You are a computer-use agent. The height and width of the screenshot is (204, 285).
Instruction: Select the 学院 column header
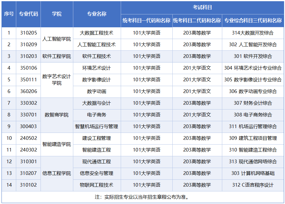coord(57,14)
